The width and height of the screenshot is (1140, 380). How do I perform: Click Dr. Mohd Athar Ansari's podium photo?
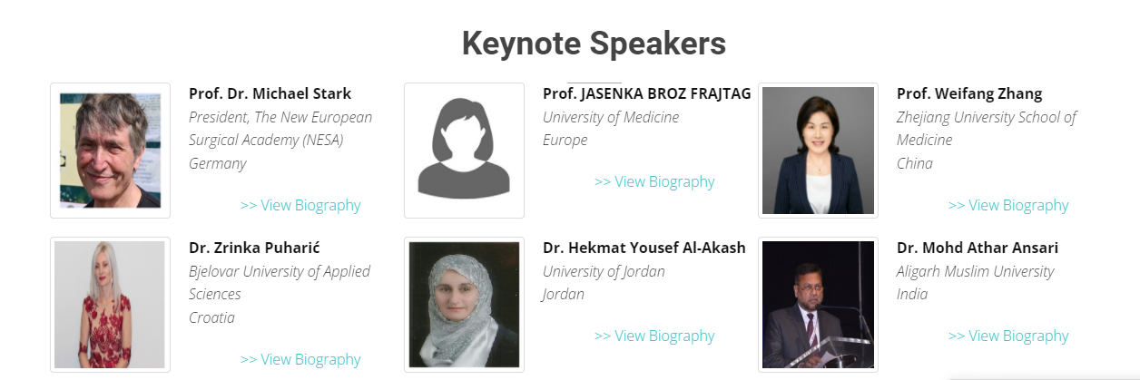pos(818,304)
